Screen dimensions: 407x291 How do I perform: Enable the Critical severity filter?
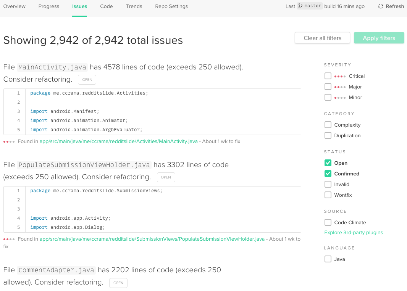328,76
